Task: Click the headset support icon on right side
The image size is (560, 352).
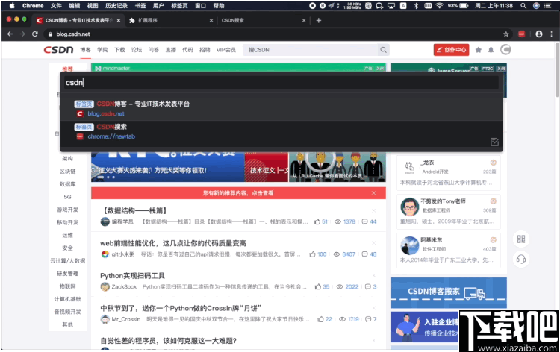Action: [521, 259]
